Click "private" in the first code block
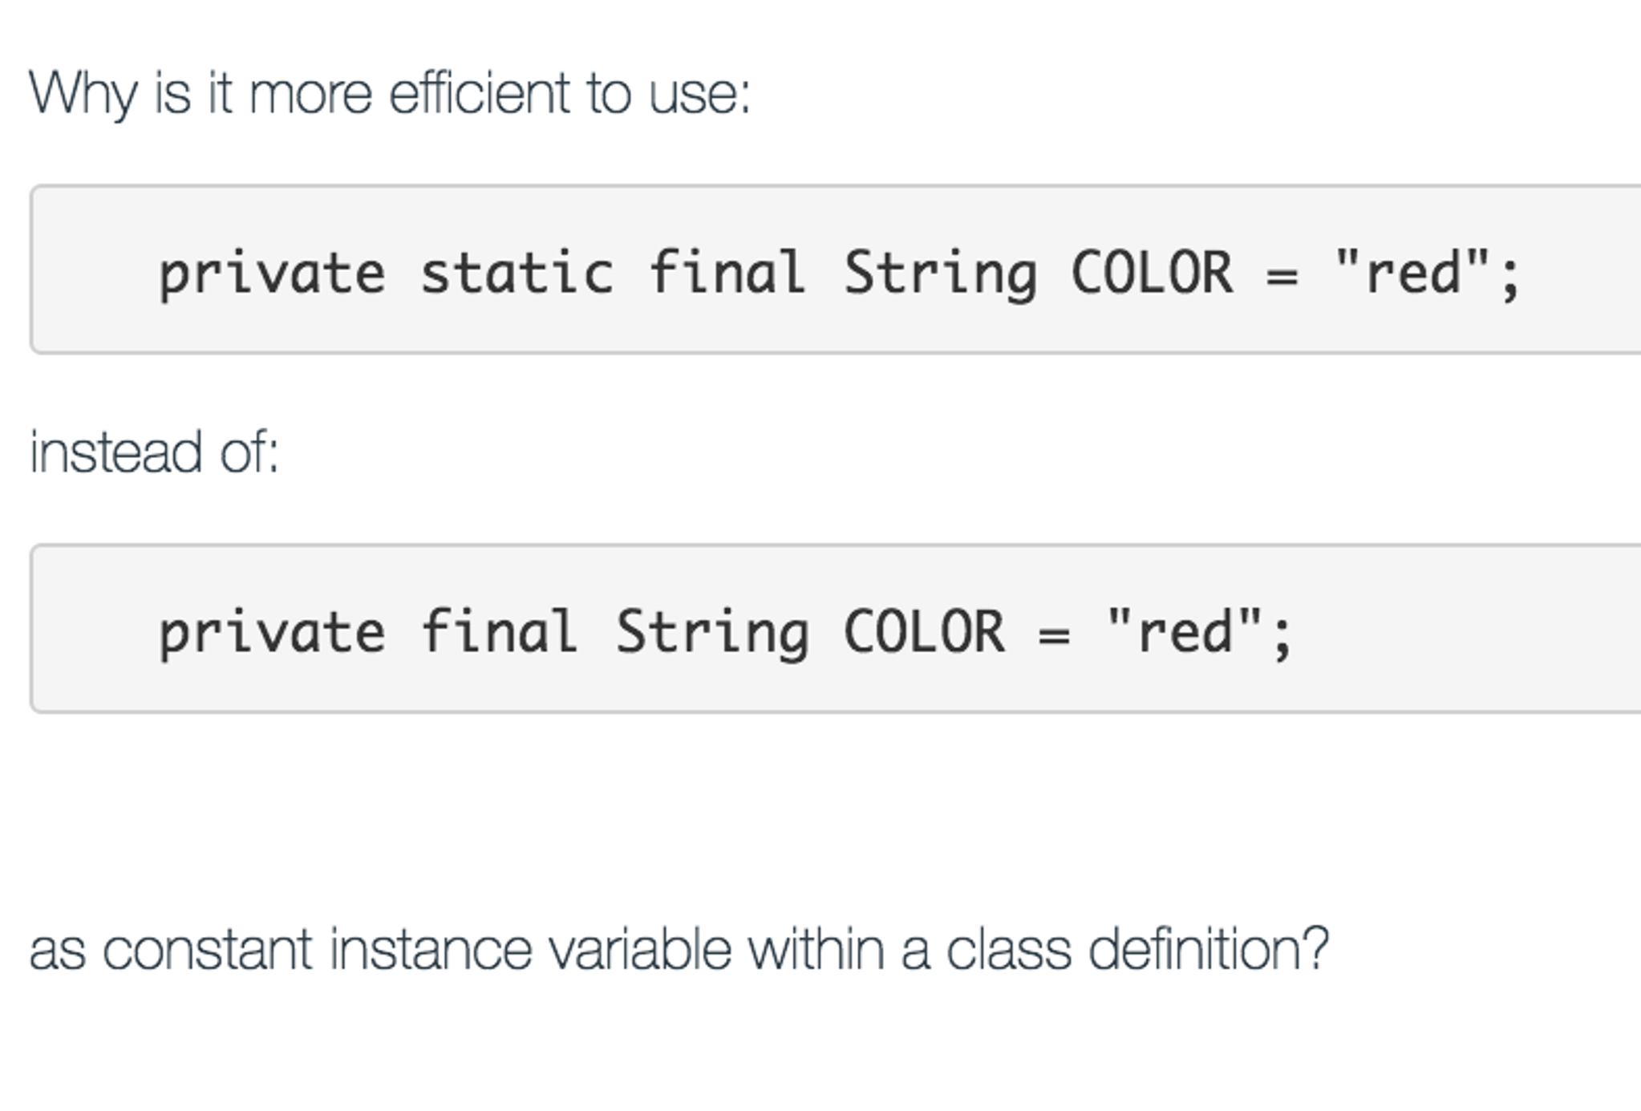Viewport: 1641px width, 1111px height. pyautogui.click(x=272, y=274)
